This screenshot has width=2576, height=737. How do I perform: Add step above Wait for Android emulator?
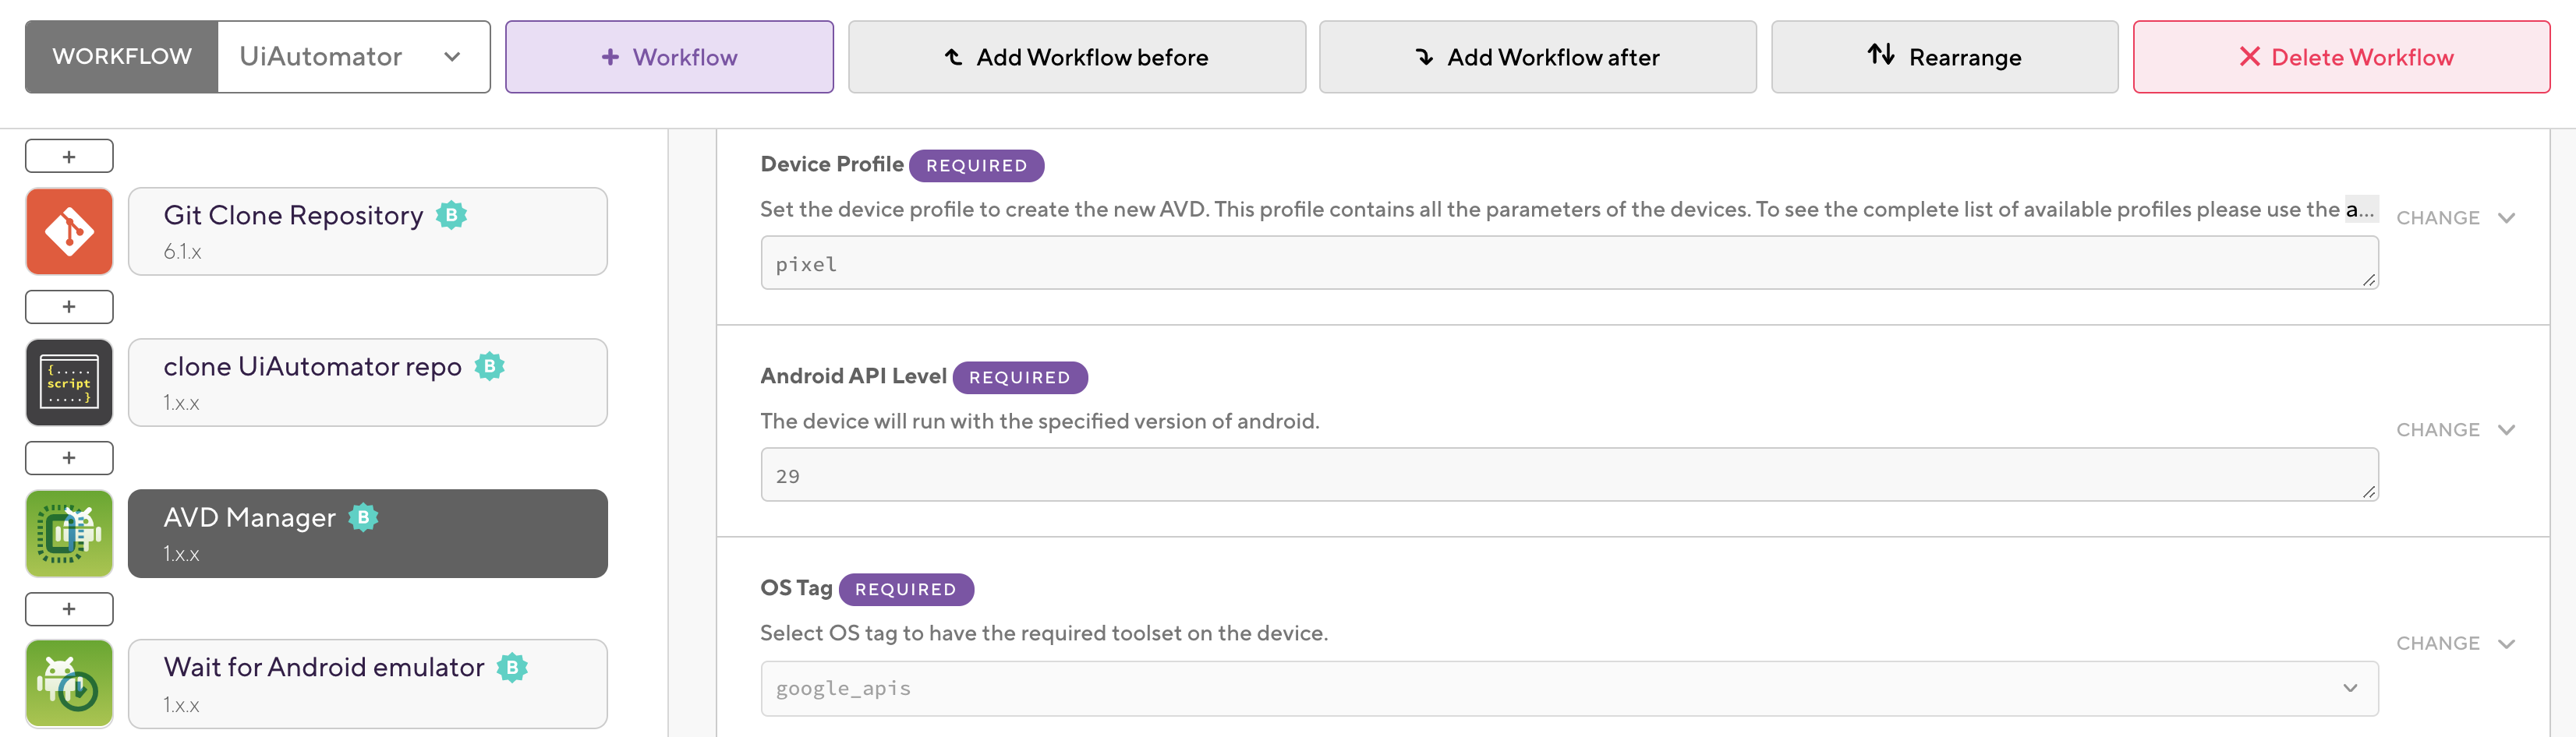pos(69,609)
